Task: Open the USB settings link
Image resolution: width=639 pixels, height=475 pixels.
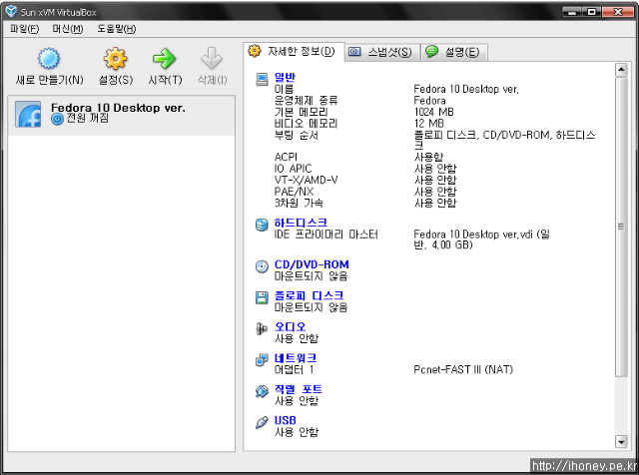Action: [286, 420]
